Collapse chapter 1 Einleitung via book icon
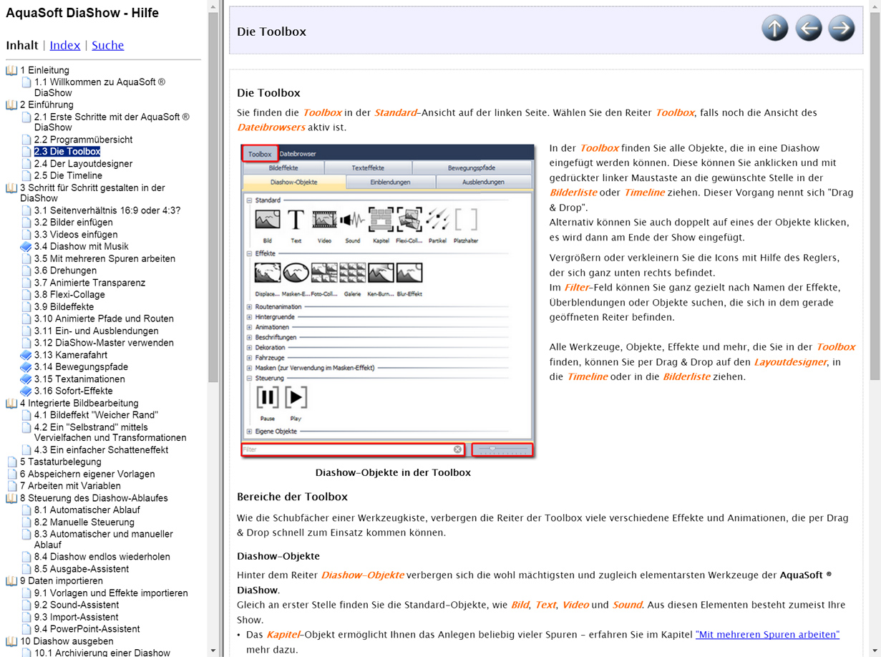881x657 pixels. click(11, 70)
